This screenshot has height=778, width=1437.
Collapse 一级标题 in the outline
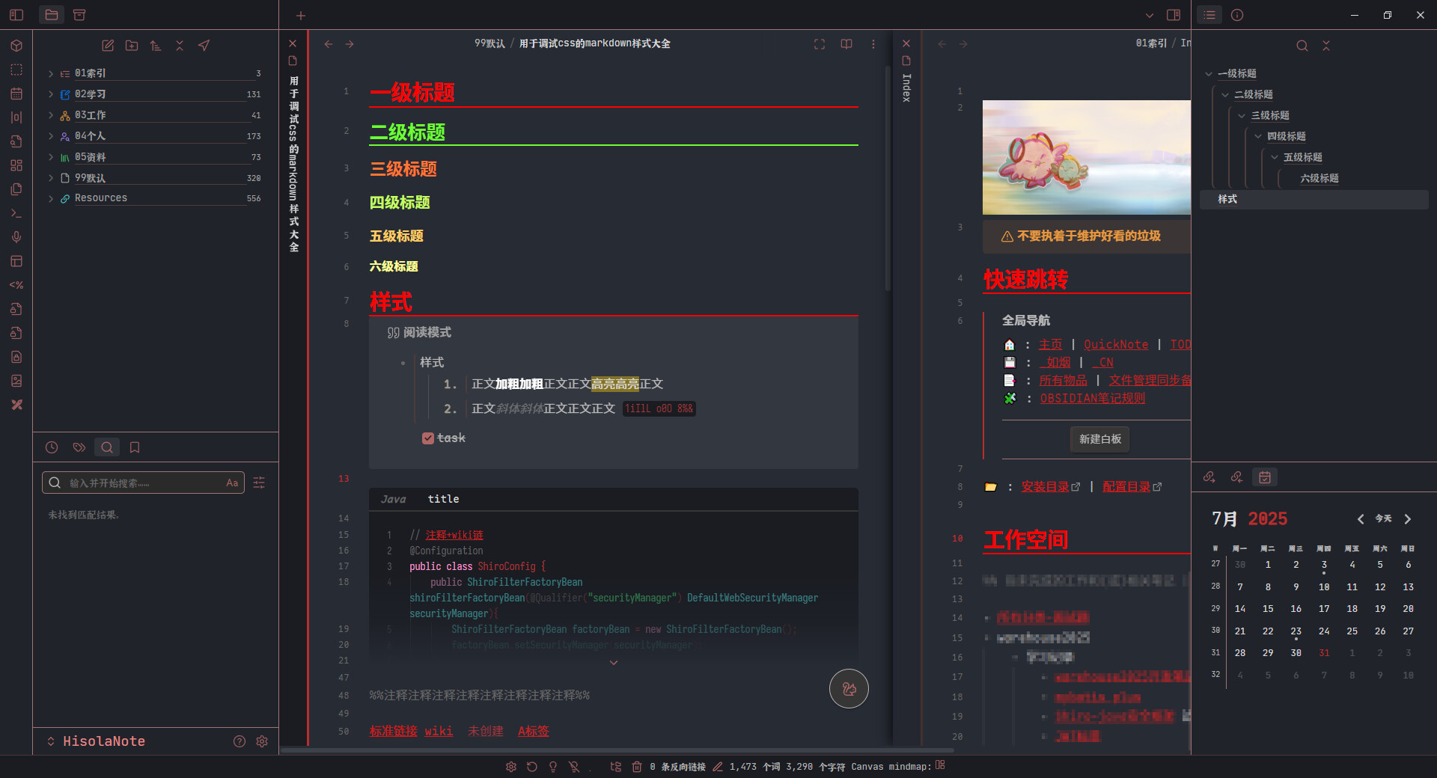[1209, 74]
